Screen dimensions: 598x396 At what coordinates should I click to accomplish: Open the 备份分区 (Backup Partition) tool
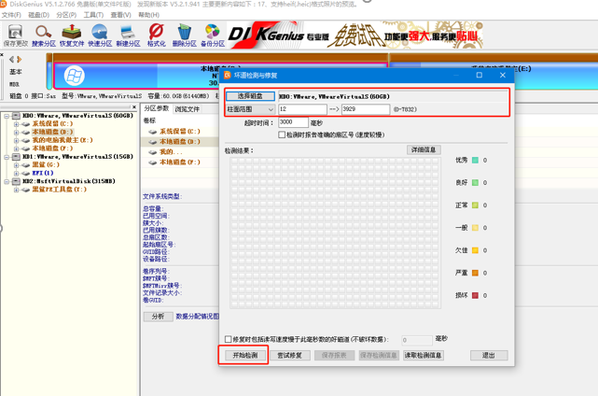click(x=213, y=35)
